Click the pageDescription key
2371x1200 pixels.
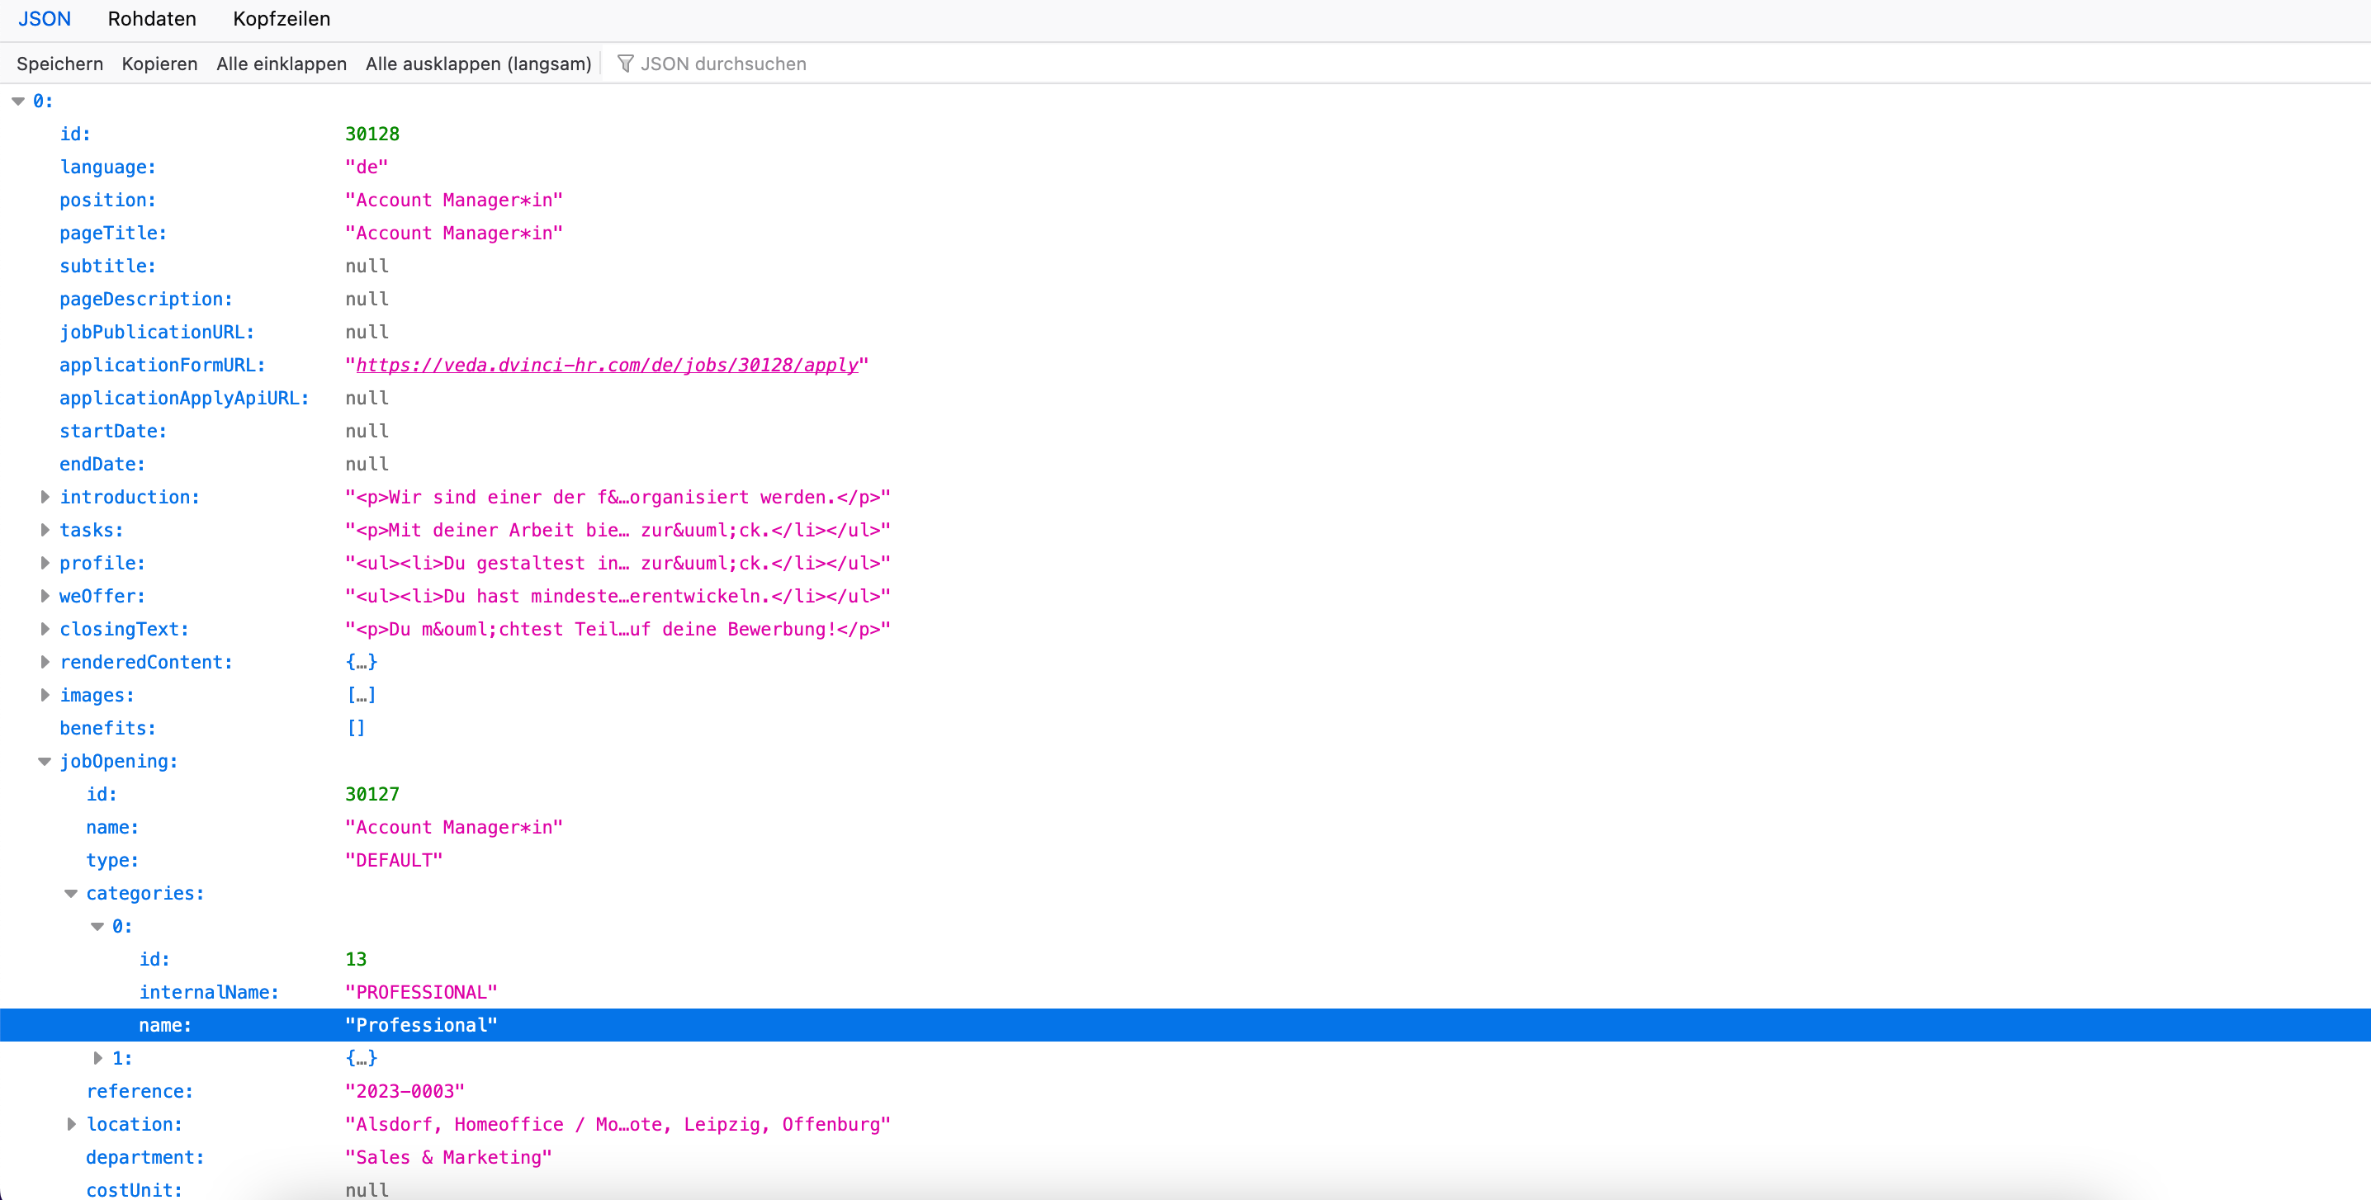pyautogui.click(x=146, y=299)
